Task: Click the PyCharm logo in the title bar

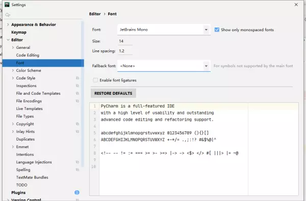Action: [7, 5]
